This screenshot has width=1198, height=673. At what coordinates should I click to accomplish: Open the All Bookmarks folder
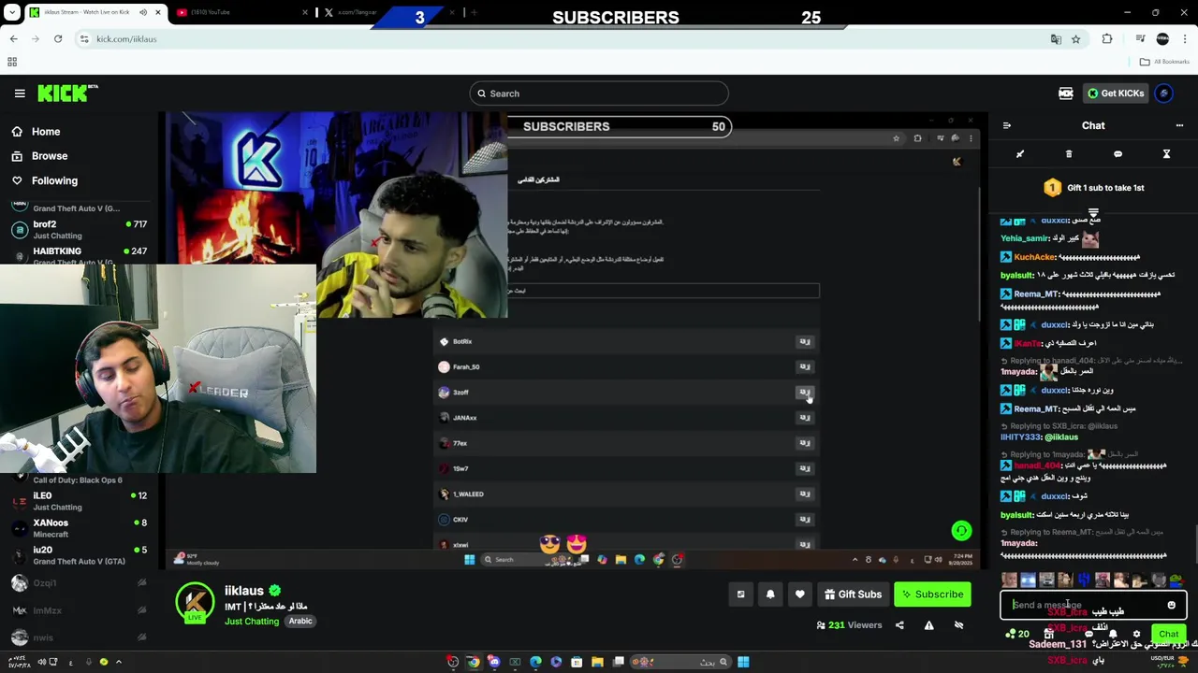coord(1164,62)
